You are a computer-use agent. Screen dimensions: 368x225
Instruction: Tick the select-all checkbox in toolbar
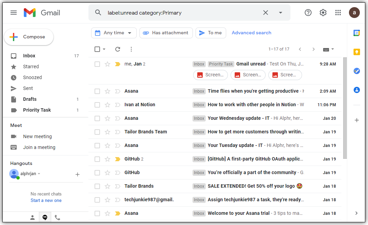(x=97, y=49)
